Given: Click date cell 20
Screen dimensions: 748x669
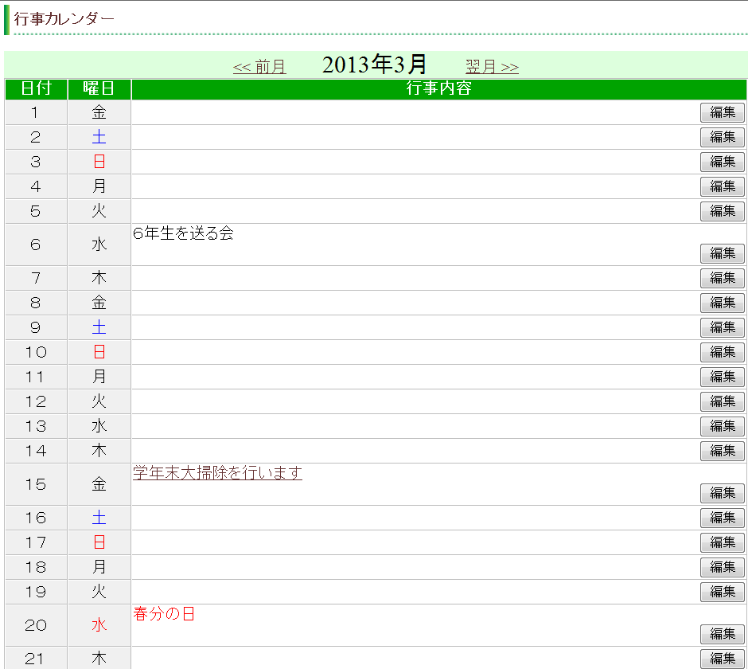Looking at the screenshot, I should (x=37, y=625).
